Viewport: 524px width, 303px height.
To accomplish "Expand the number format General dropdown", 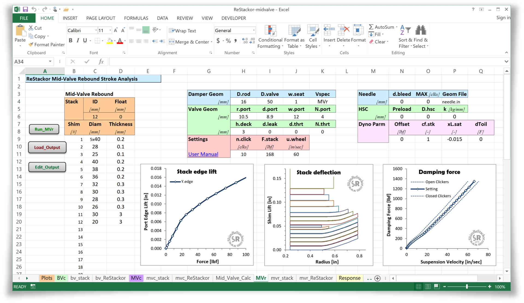I will point(254,30).
